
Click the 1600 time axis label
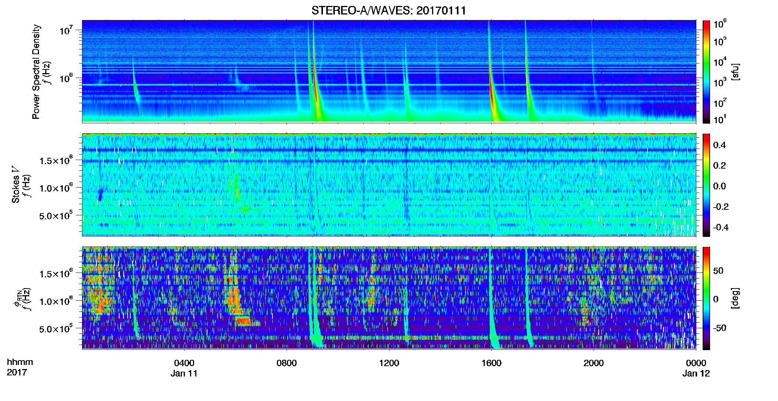(491, 363)
